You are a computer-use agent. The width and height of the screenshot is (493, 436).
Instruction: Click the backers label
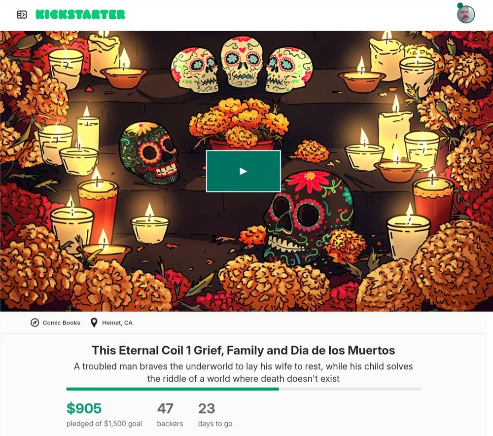(170, 424)
